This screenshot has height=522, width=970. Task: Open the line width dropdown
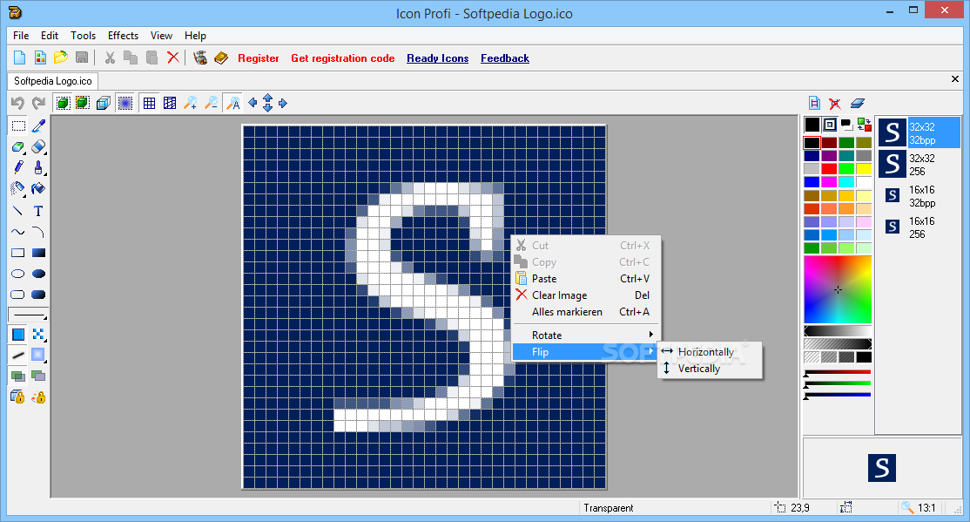click(x=29, y=315)
